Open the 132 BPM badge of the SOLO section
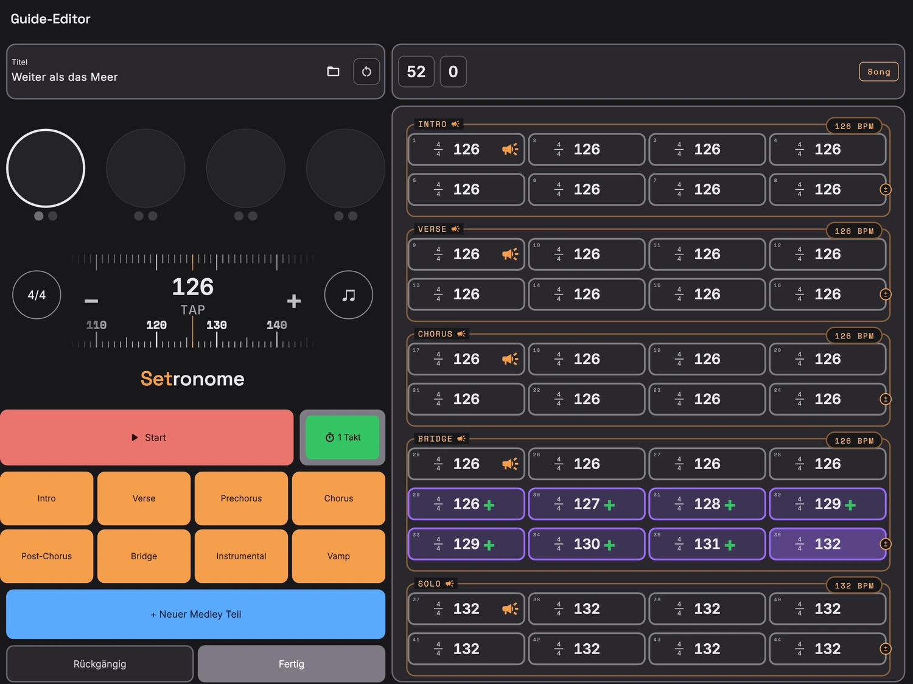This screenshot has width=913, height=684. (854, 585)
